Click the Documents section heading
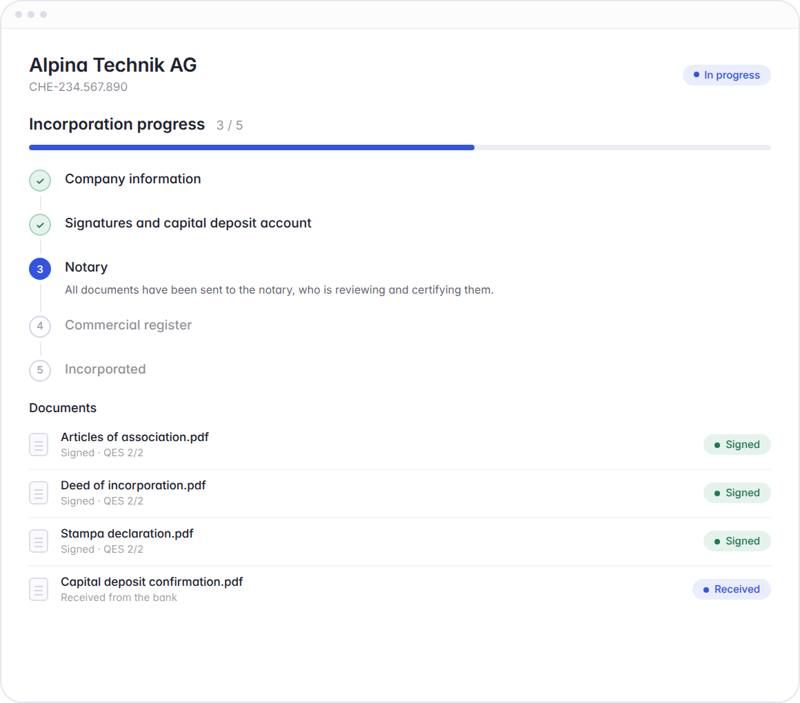This screenshot has width=800, height=703. coord(63,408)
